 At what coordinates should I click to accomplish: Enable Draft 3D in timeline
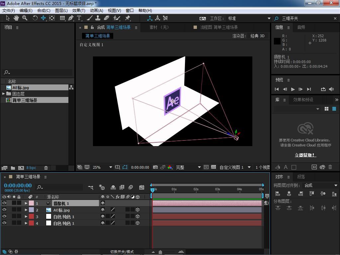point(102,187)
